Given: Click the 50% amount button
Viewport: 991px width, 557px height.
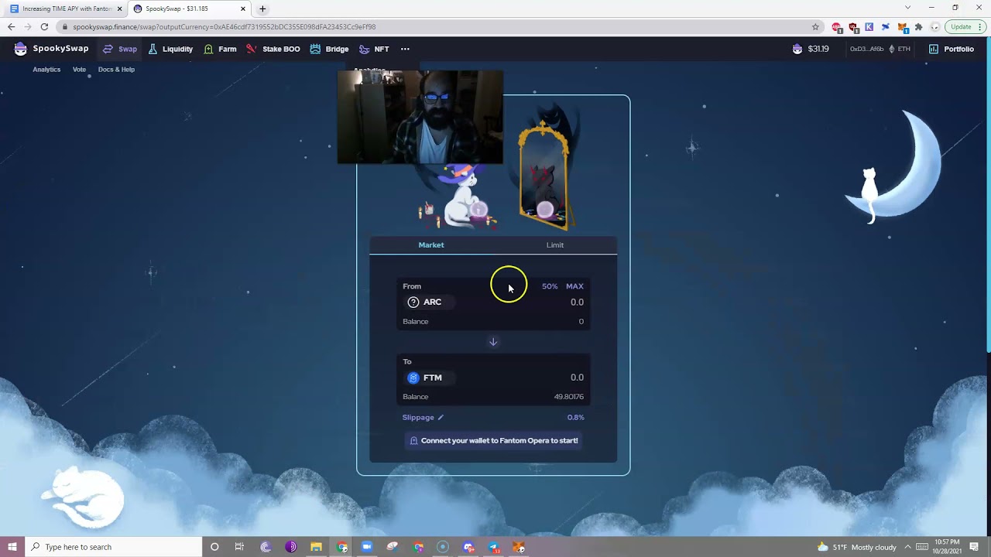Looking at the screenshot, I should tap(550, 286).
